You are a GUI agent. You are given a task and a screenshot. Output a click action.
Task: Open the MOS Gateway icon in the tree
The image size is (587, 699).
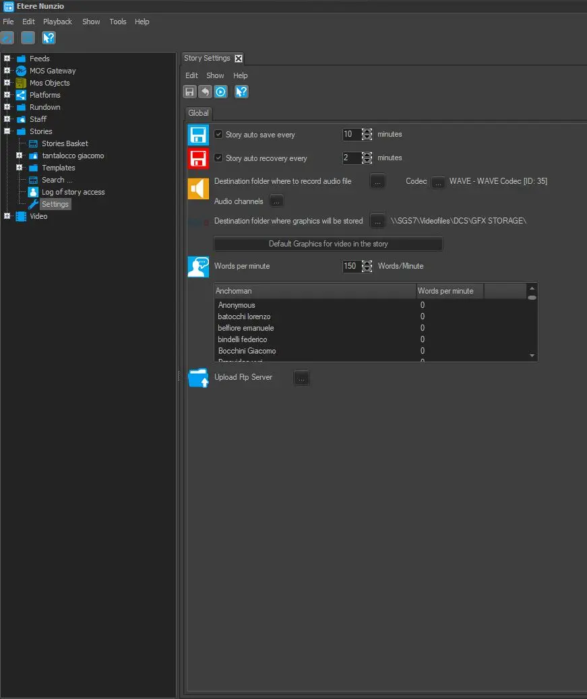pyautogui.click(x=21, y=71)
